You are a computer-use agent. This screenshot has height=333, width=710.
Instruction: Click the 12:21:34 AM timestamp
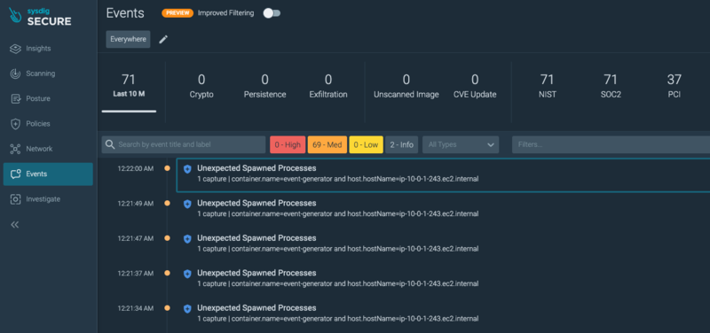tap(136, 308)
